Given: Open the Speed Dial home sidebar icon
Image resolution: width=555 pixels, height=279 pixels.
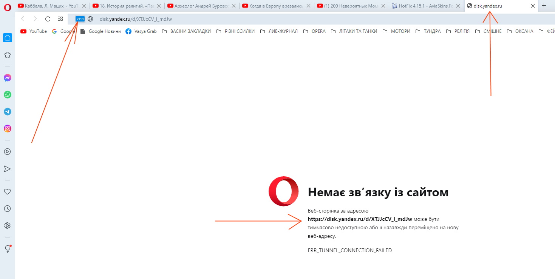Looking at the screenshot, I should pos(7,37).
